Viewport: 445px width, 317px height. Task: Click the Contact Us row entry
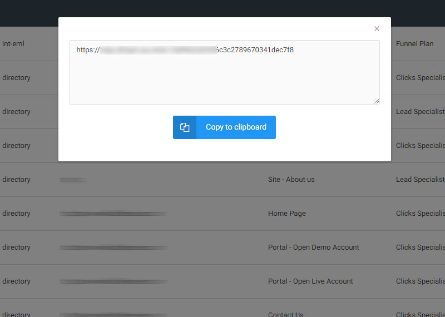285,314
